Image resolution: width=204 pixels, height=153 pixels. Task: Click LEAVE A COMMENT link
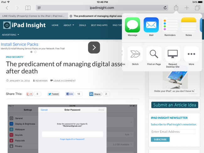point(65,81)
